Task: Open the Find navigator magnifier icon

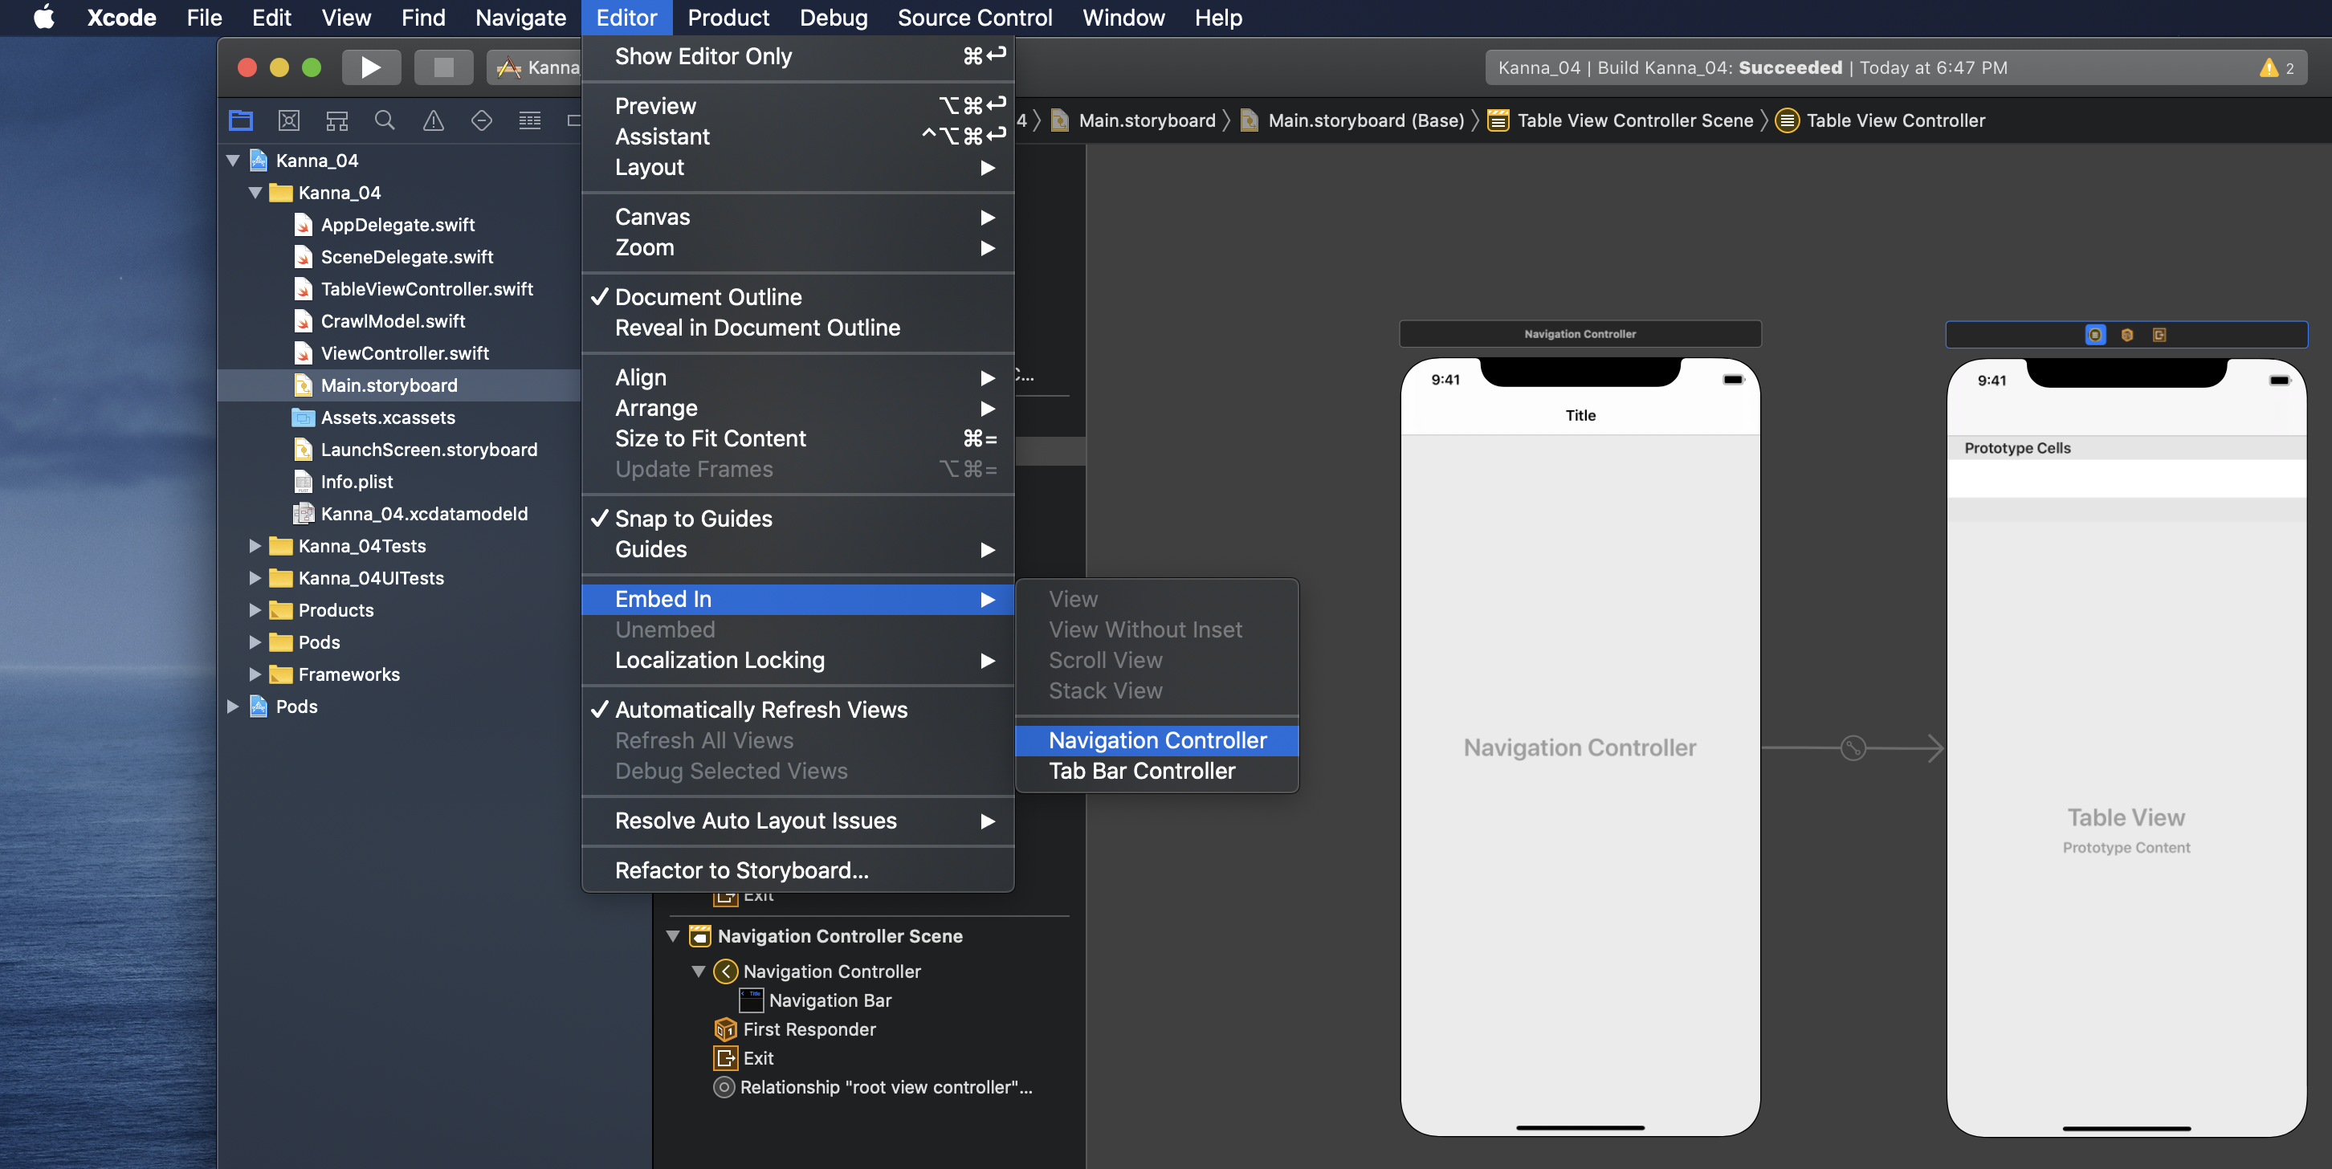Action: click(385, 120)
